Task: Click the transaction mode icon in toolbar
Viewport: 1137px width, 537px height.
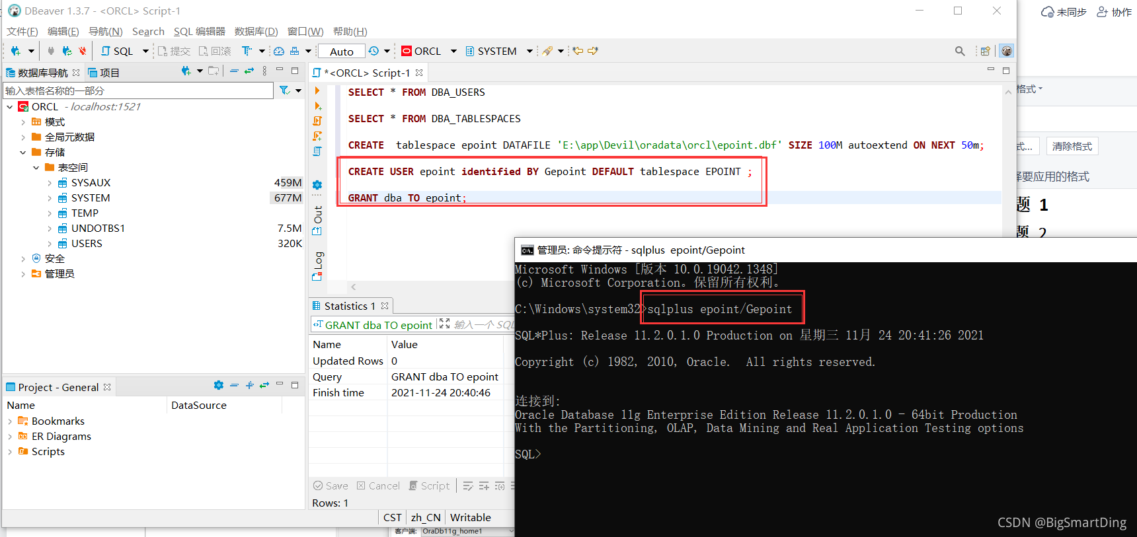Action: pyautogui.click(x=247, y=51)
